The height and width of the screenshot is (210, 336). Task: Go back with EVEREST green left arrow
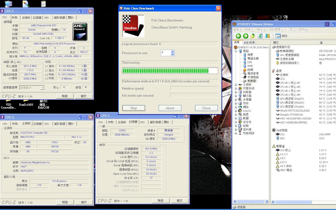pos(238,36)
